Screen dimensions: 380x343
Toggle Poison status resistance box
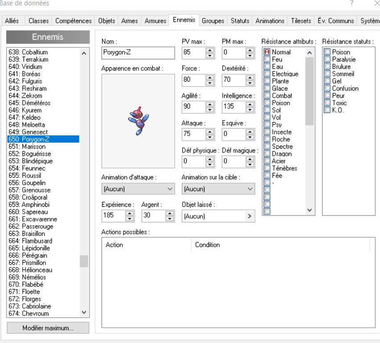click(327, 52)
